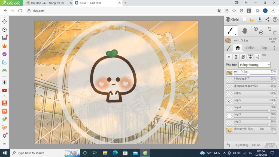
Task: Open the Tập tab
Action: coord(264,48)
